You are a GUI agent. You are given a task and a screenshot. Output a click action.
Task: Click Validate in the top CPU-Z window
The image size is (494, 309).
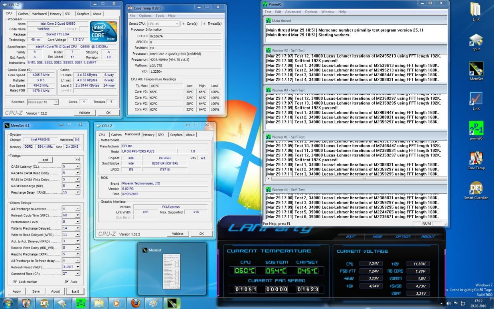85,113
